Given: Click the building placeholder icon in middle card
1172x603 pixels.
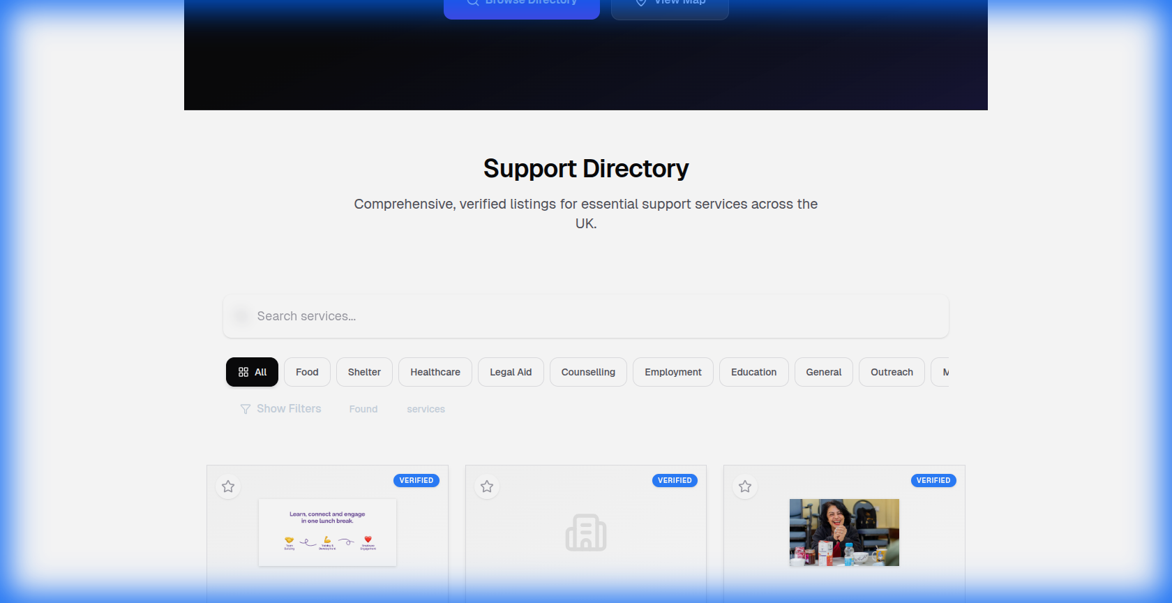Looking at the screenshot, I should tap(586, 533).
